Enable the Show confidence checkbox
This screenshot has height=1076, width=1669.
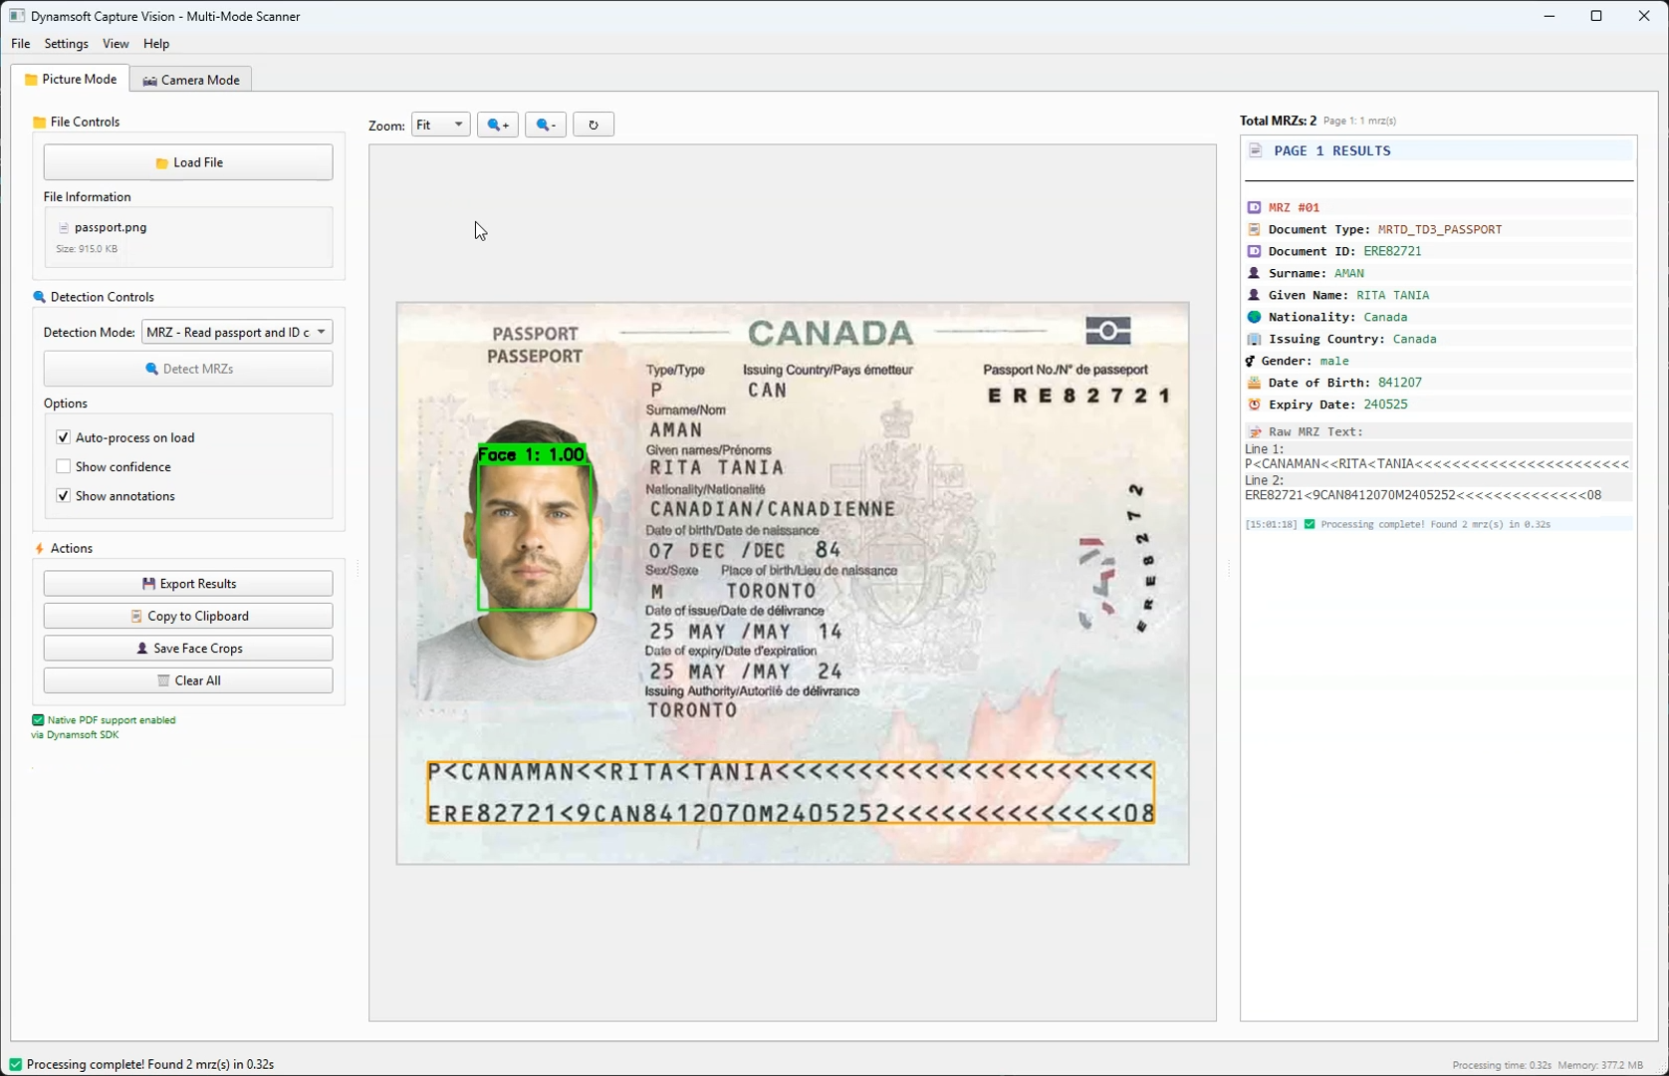(x=63, y=466)
